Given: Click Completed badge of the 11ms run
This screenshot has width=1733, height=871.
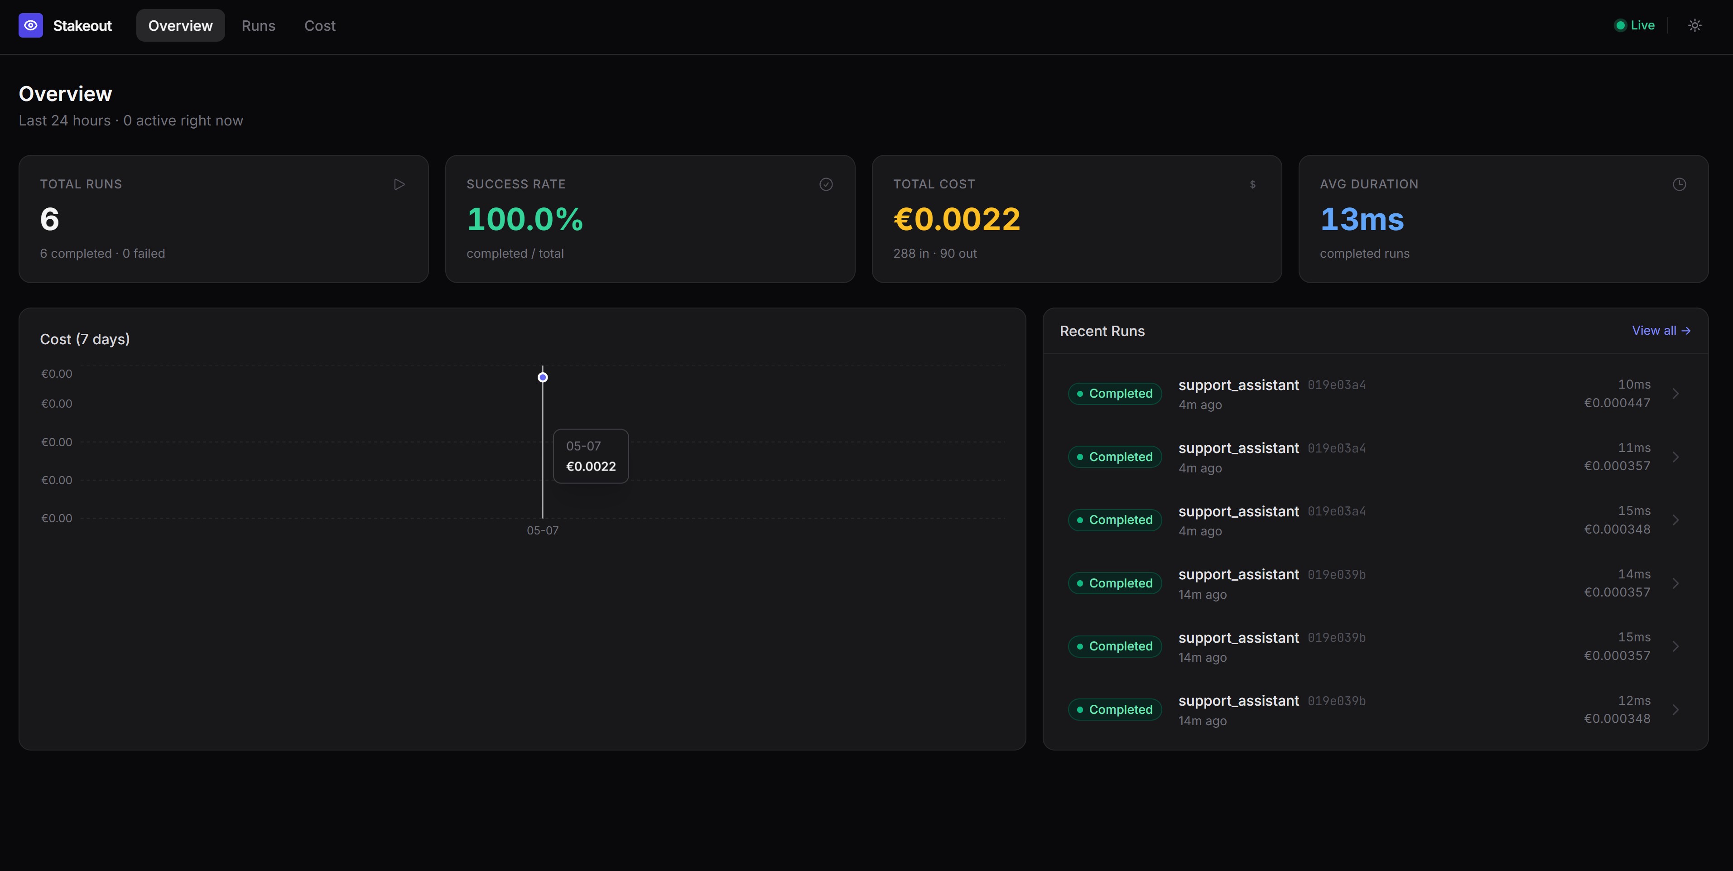Looking at the screenshot, I should pyautogui.click(x=1115, y=457).
